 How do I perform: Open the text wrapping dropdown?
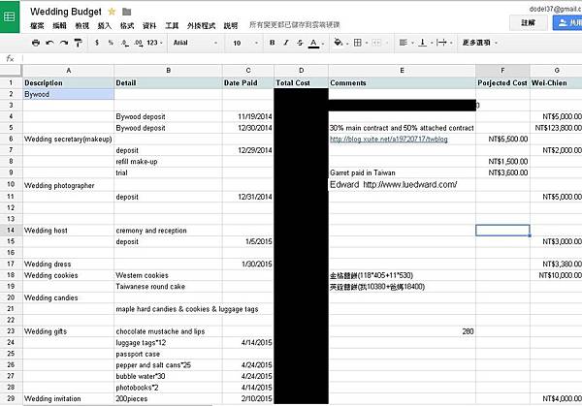pyautogui.click(x=444, y=43)
